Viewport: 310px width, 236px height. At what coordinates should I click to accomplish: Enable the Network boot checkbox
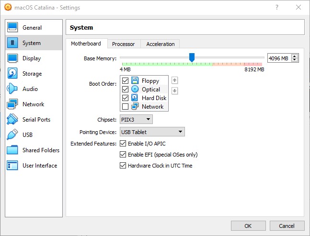[125, 106]
